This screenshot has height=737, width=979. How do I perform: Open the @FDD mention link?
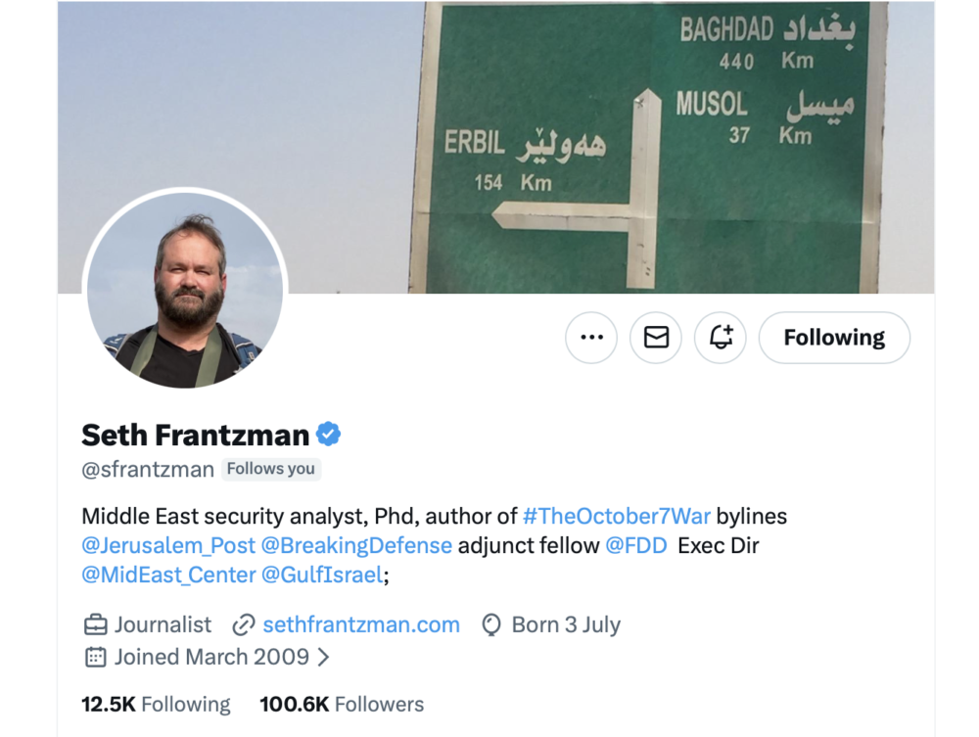tap(636, 545)
